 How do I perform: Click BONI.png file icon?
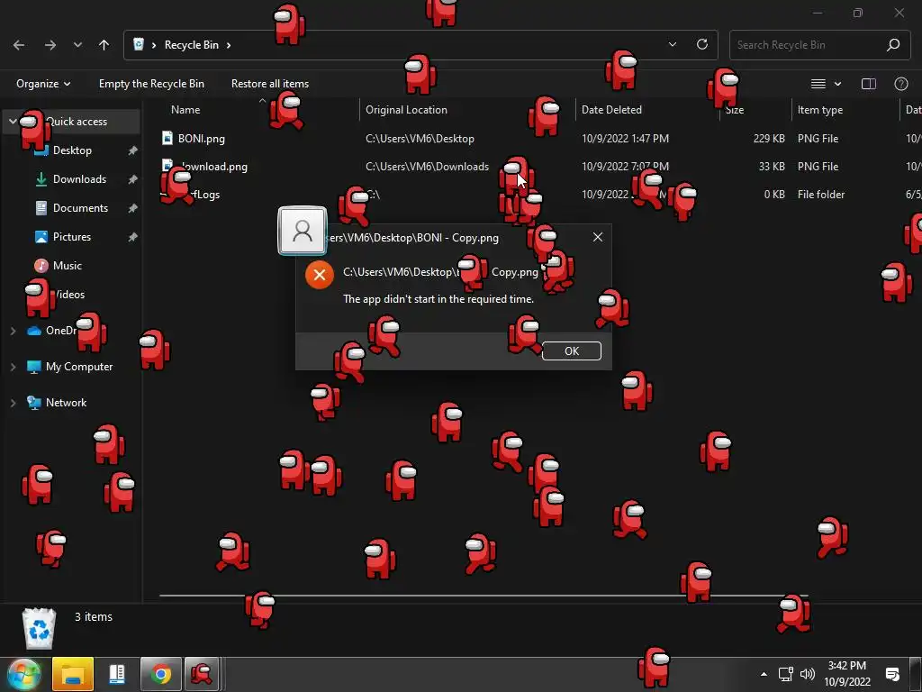point(167,138)
